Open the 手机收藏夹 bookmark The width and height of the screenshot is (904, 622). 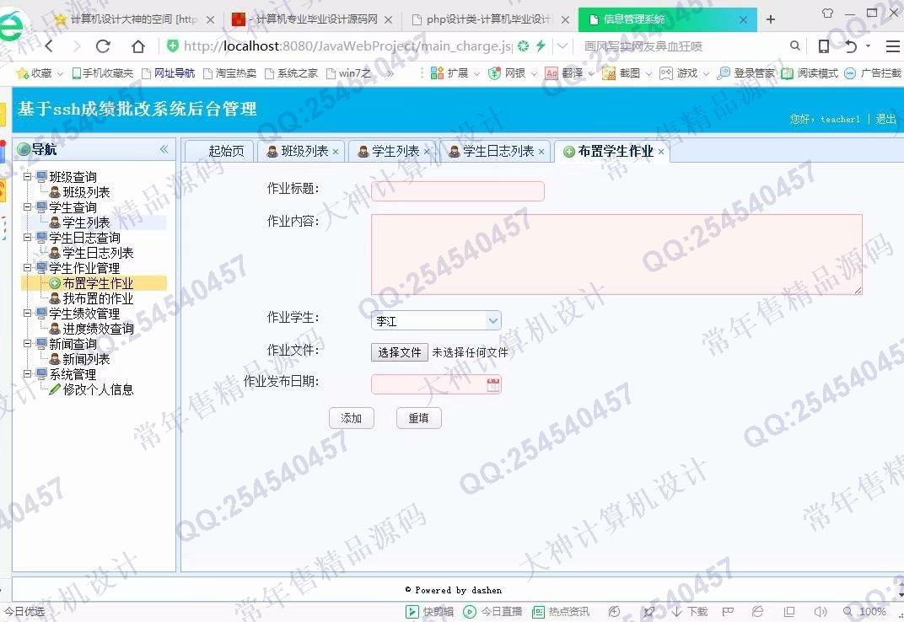coord(103,73)
